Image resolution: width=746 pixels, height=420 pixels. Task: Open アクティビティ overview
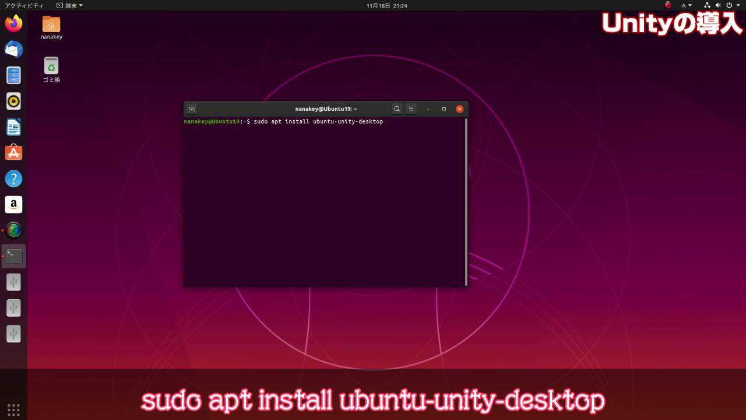coord(23,5)
